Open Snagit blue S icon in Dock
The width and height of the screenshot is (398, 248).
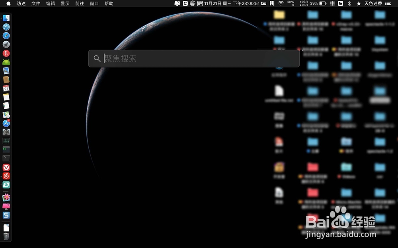[6, 215]
